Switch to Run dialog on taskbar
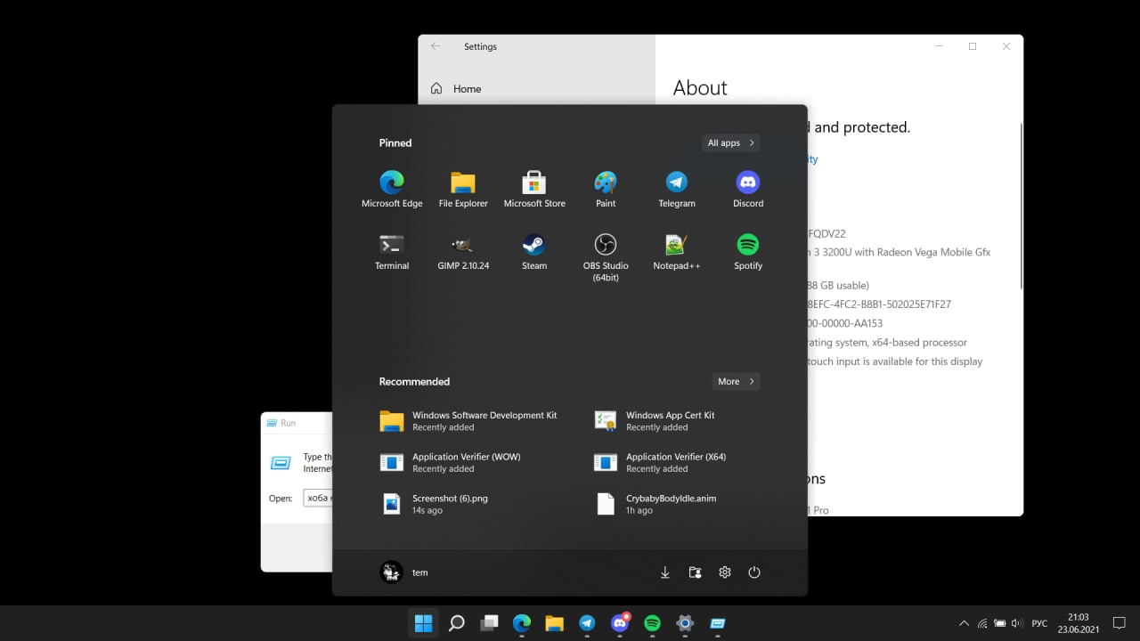Screen dimensions: 1140x641 [x=718, y=623]
